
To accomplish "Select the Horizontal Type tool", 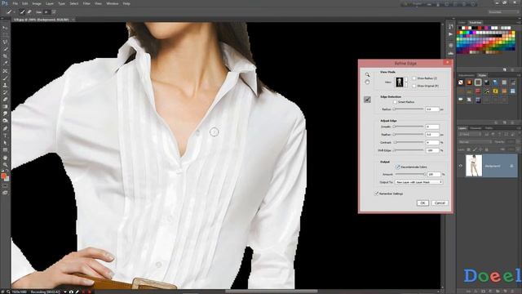I will pyautogui.click(x=5, y=136).
